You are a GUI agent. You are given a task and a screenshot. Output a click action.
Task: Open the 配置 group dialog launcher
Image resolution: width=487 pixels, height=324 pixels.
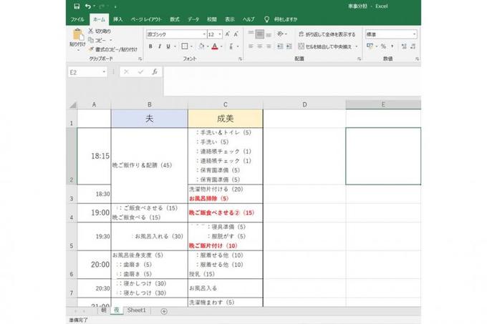tap(359, 59)
